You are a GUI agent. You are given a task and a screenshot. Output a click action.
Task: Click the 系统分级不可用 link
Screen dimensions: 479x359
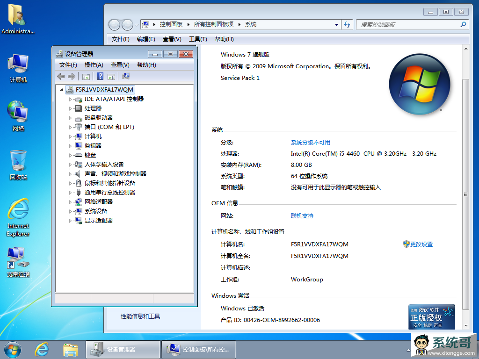311,143
